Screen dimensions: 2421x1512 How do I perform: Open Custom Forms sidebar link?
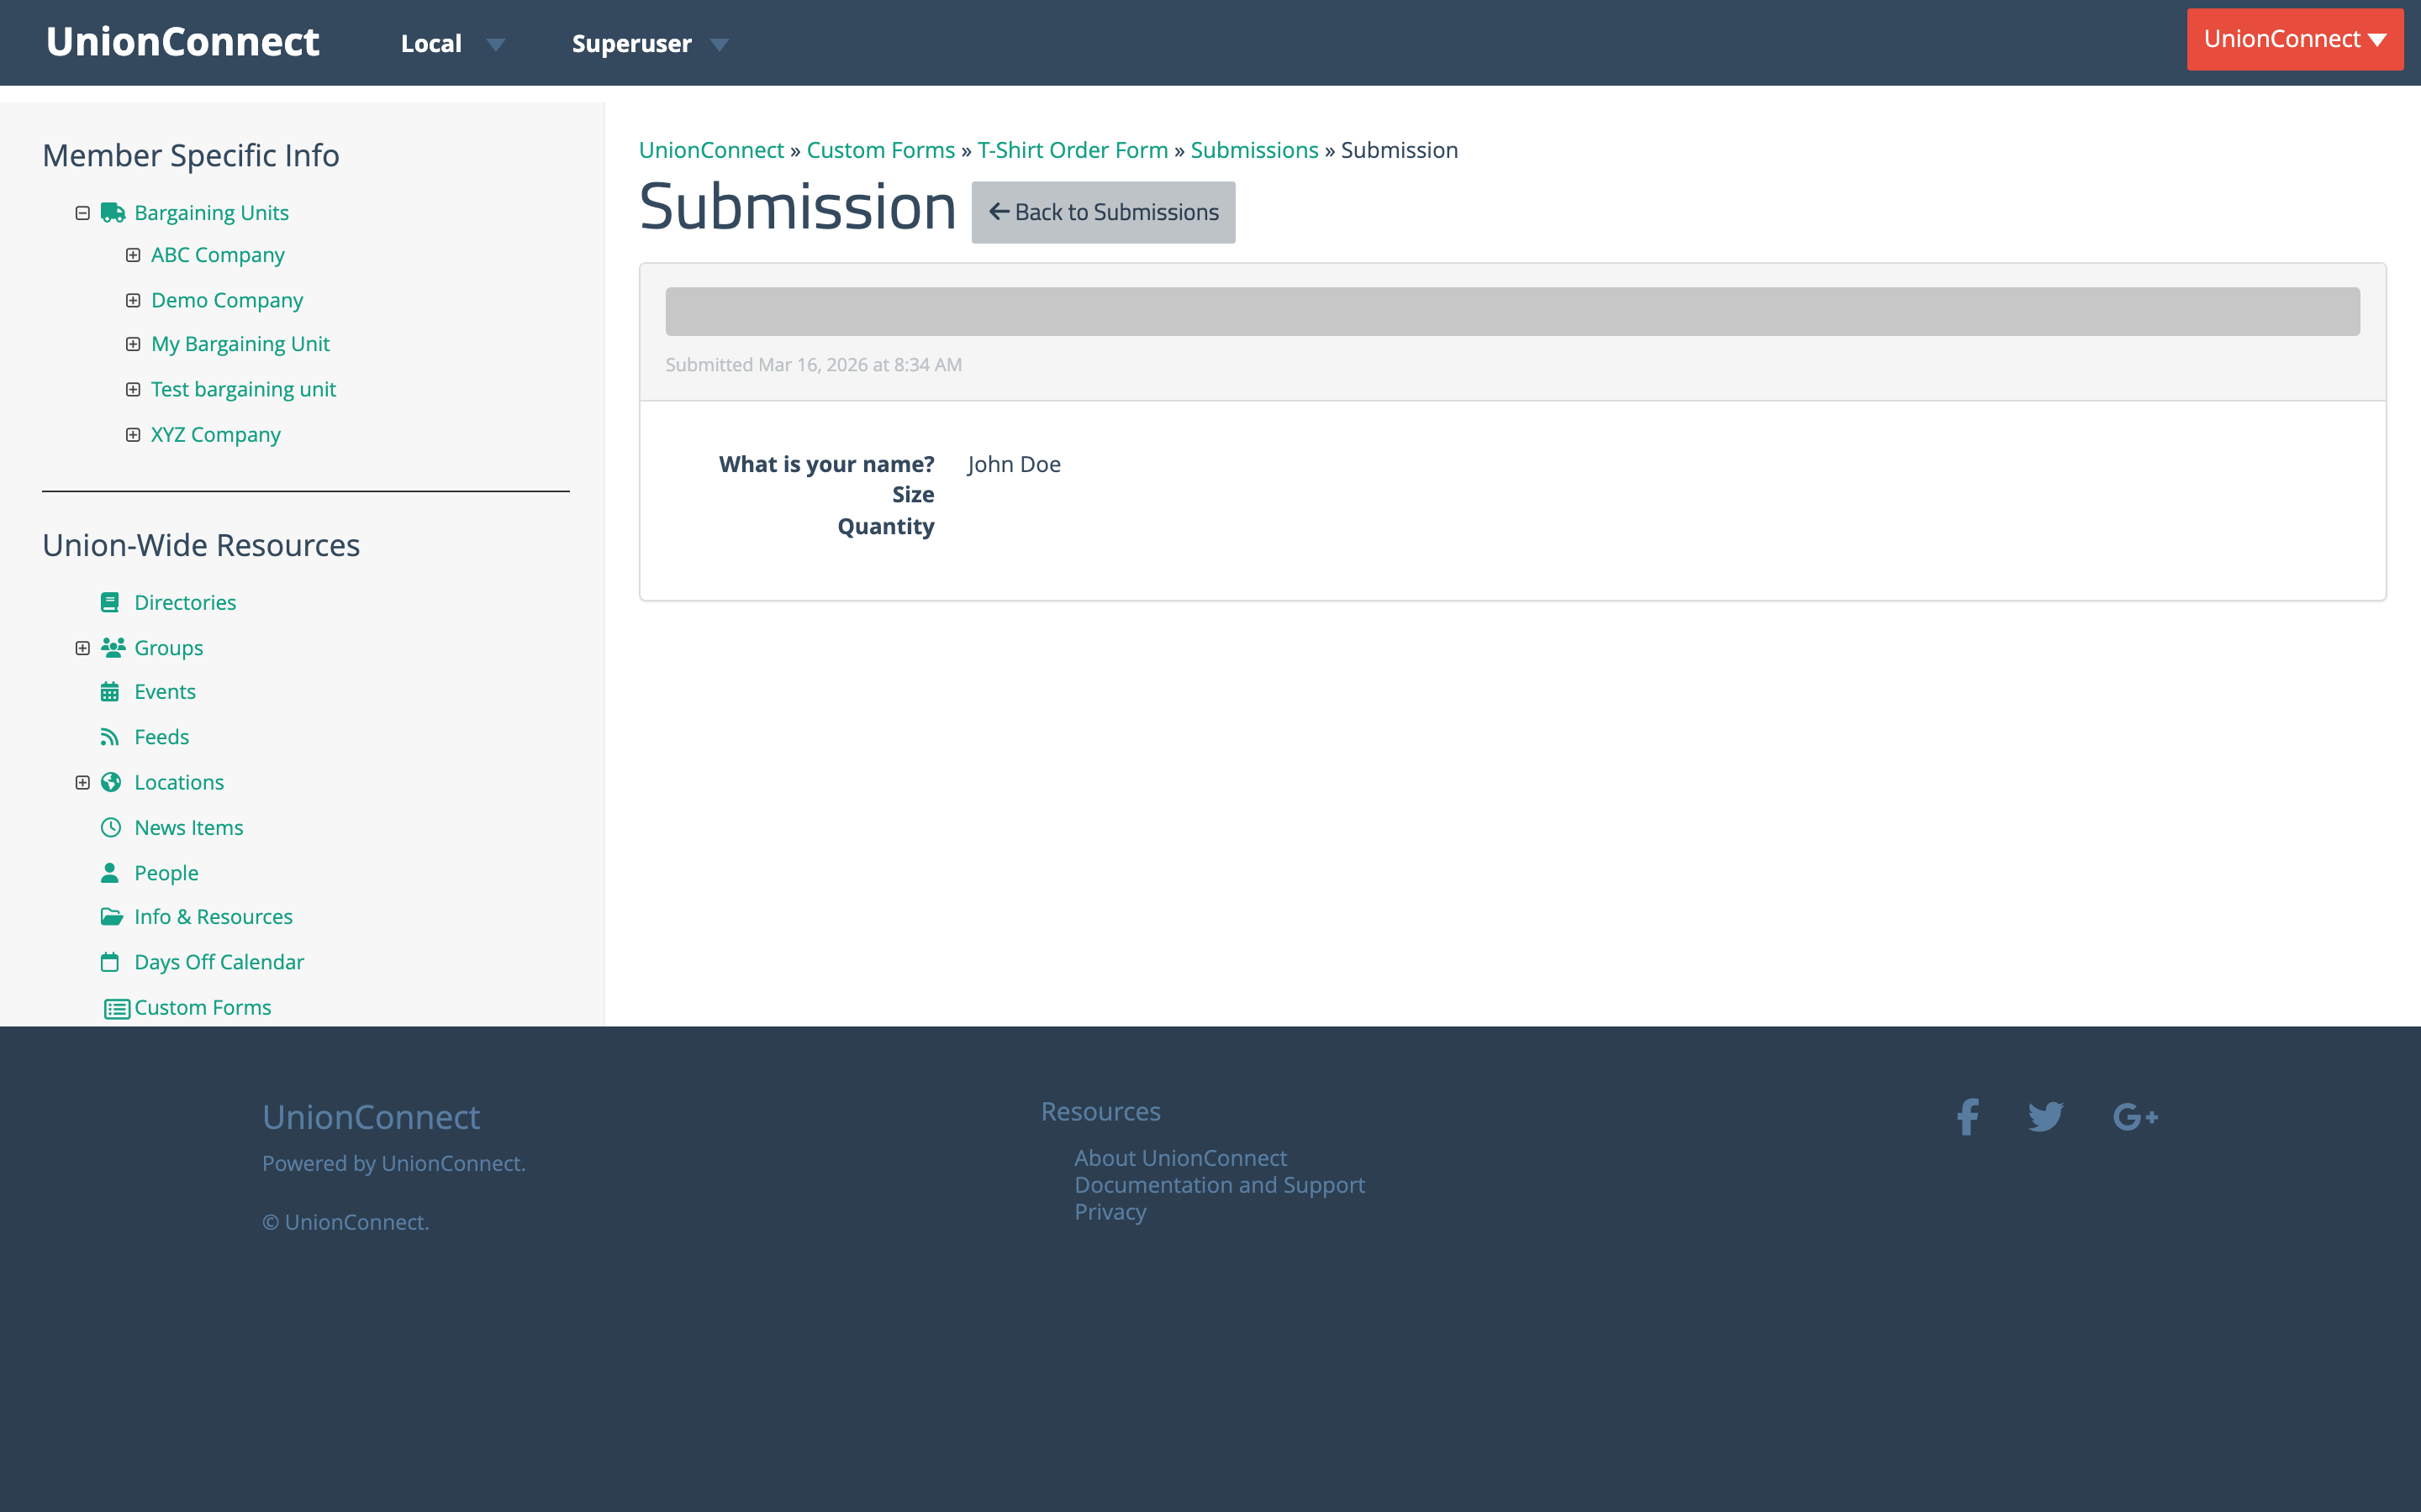(202, 1008)
